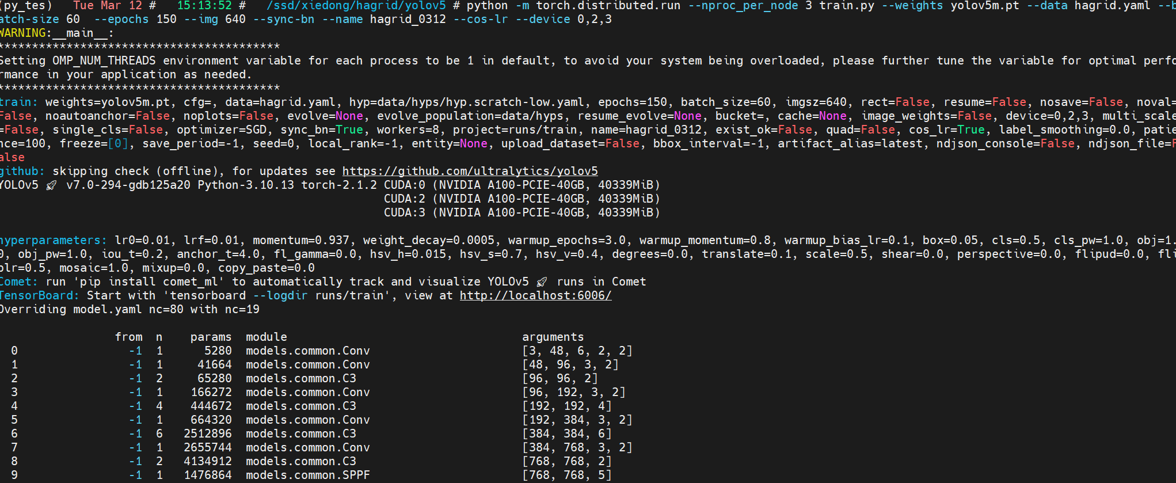Click the timestamp '15:13:52' in prompt
The height and width of the screenshot is (483, 1176).
click(x=204, y=6)
